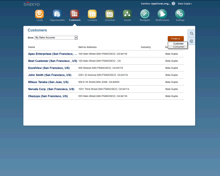
Task: Open Okazuya (San Francisco, US) link
Action: (x=48, y=96)
